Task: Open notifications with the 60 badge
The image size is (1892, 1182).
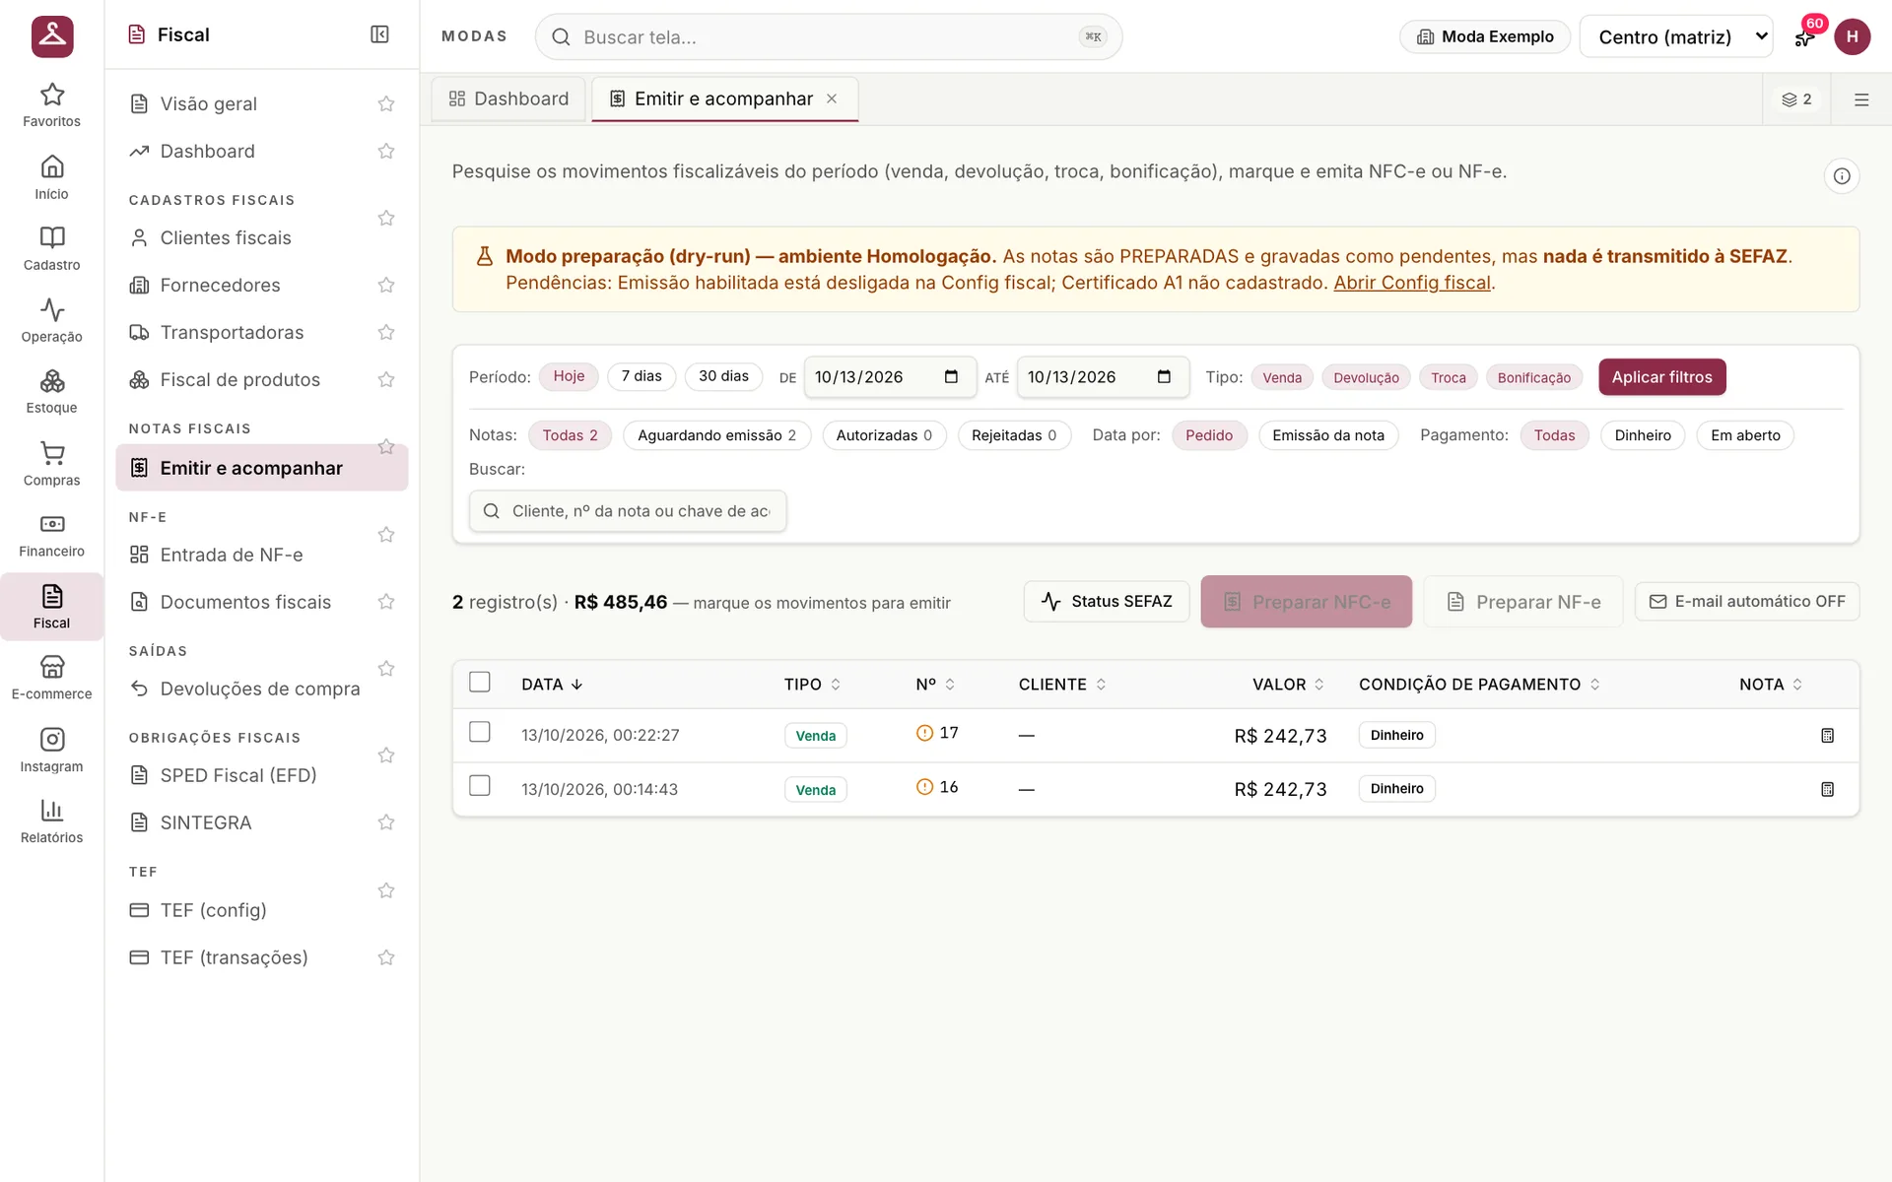Action: point(1804,36)
